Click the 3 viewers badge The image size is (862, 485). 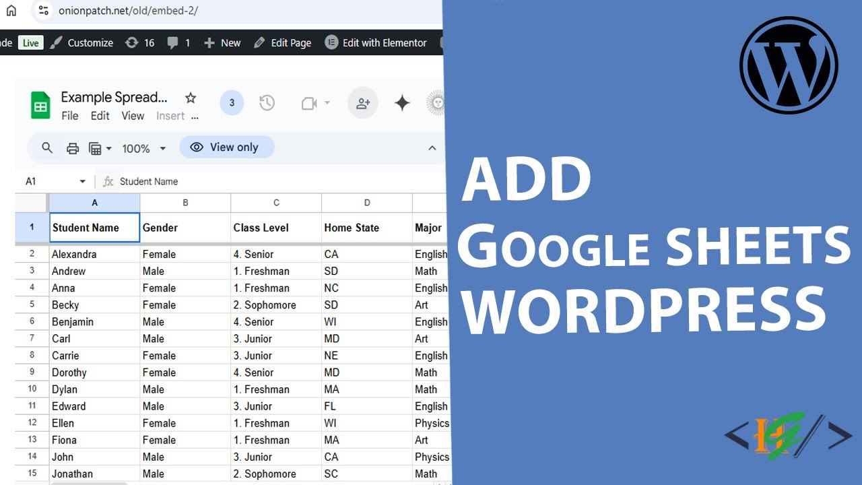[232, 103]
